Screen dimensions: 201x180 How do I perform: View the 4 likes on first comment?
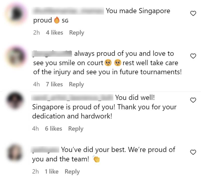pos(55,33)
